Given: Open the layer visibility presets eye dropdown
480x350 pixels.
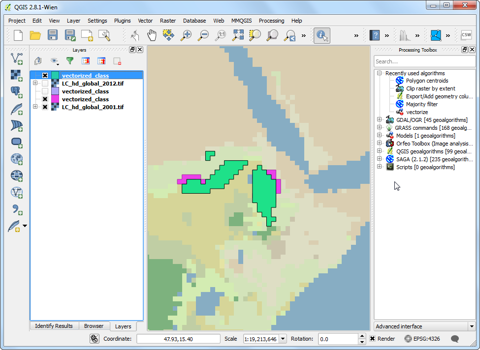Looking at the screenshot, I should point(55,61).
